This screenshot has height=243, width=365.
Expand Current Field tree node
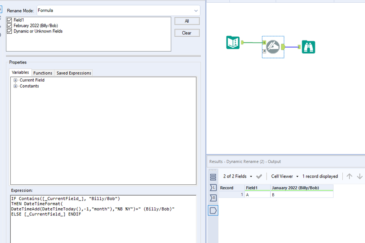point(15,80)
